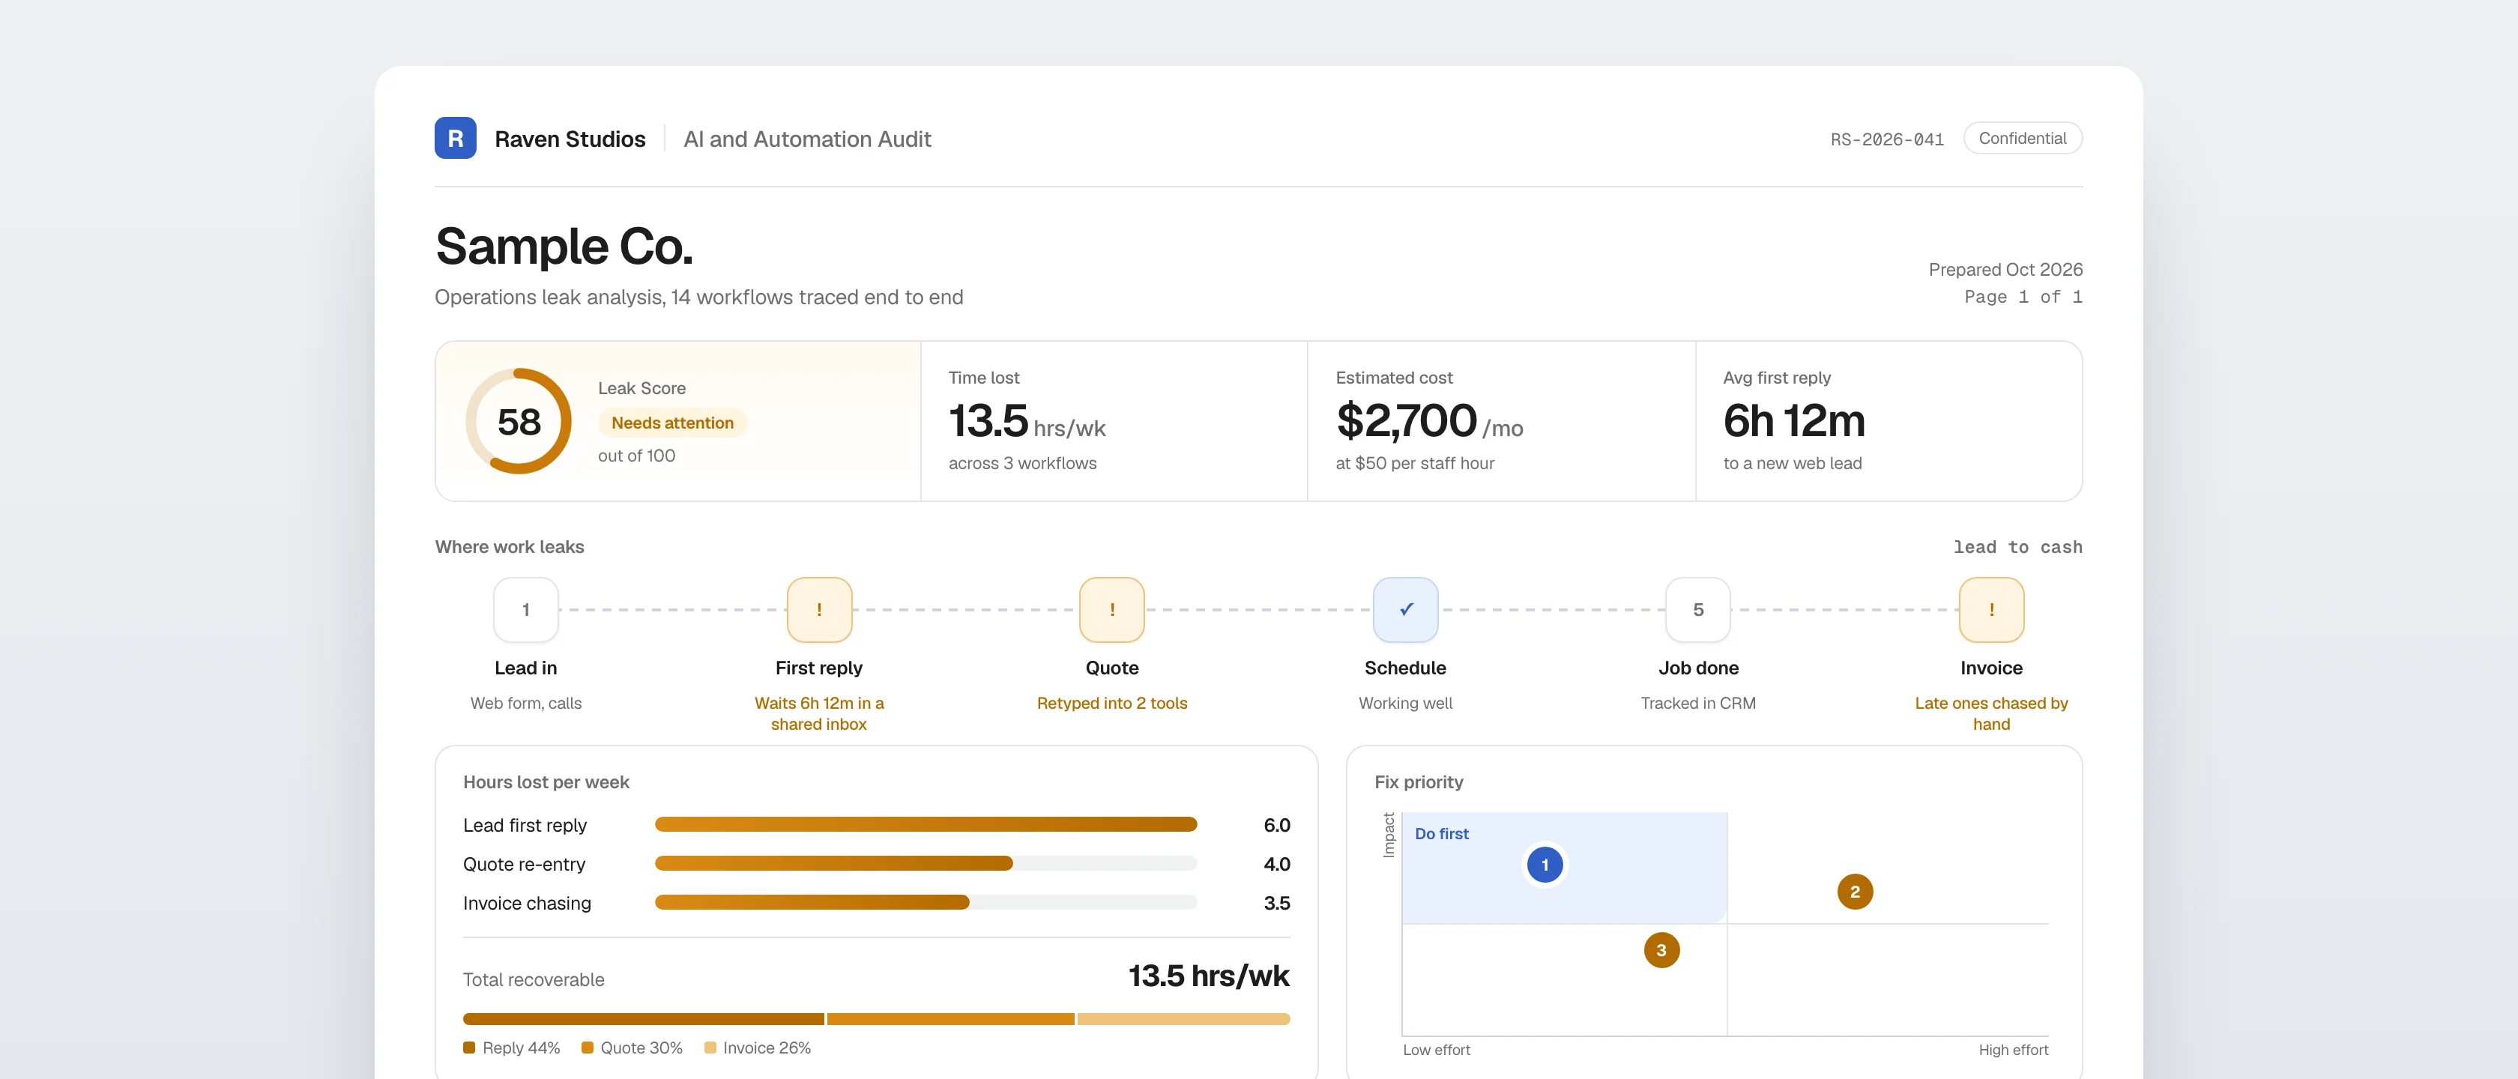
Task: Click the Reply 44% legend swatch
Action: pos(469,1048)
